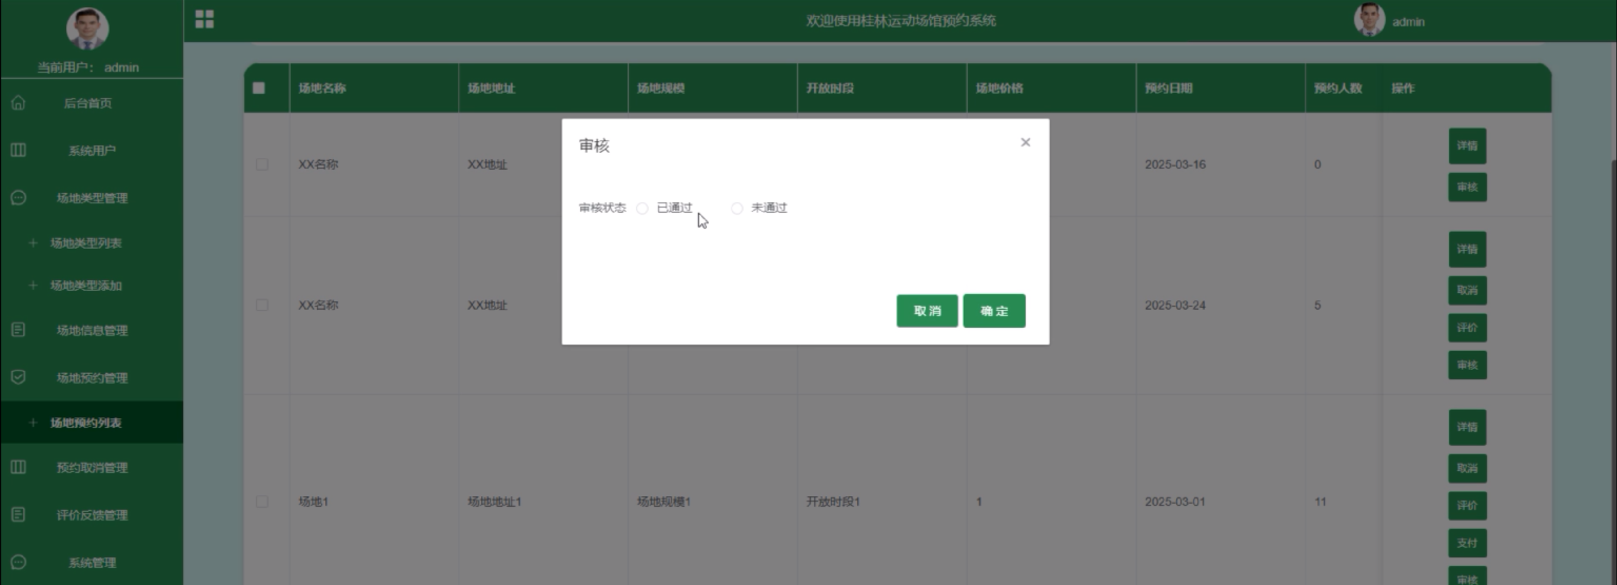Click the admin avatar in top bar
The width and height of the screenshot is (1617, 585).
[1368, 20]
